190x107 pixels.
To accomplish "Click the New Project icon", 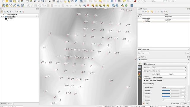I will click(3, 1).
